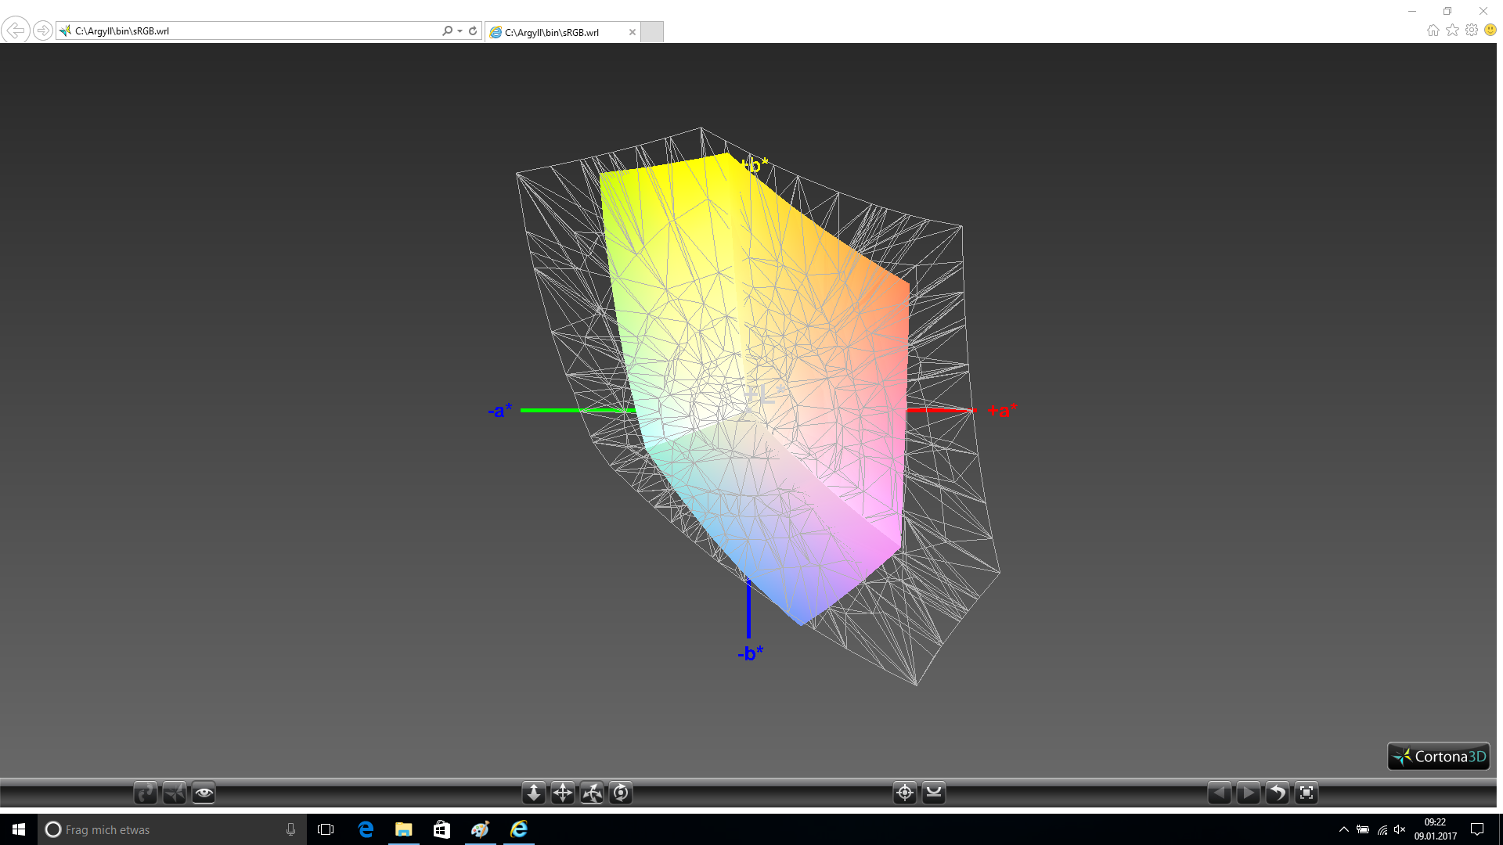Click the Fit scene to window icon
1503x845 pixels.
[x=1307, y=793]
